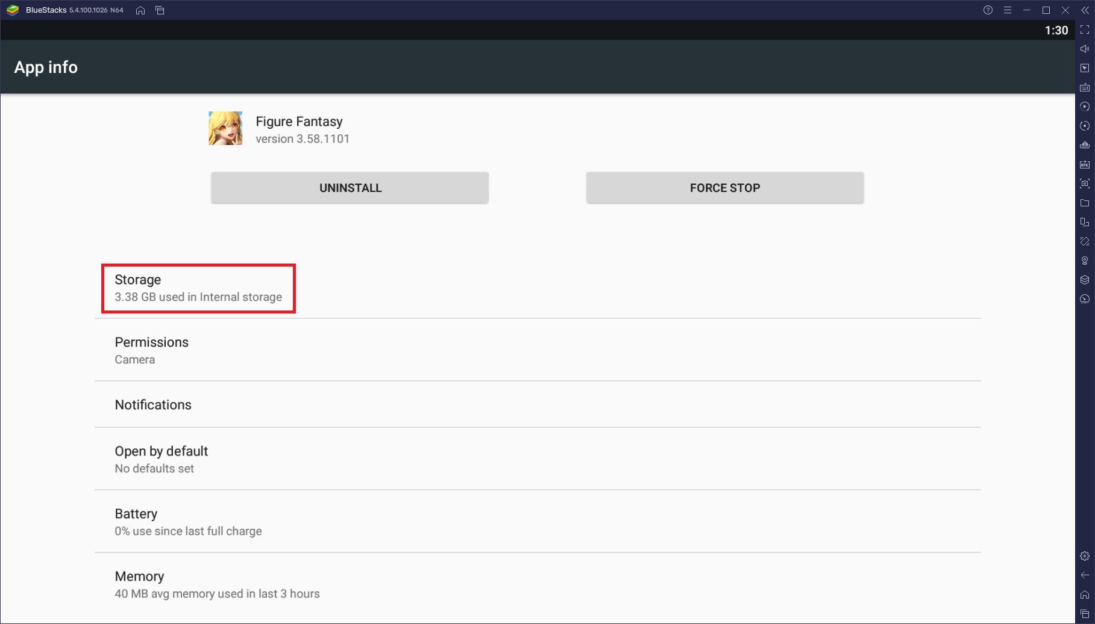The width and height of the screenshot is (1095, 624).
Task: Click the UNINSTALL button
Action: pyautogui.click(x=350, y=188)
